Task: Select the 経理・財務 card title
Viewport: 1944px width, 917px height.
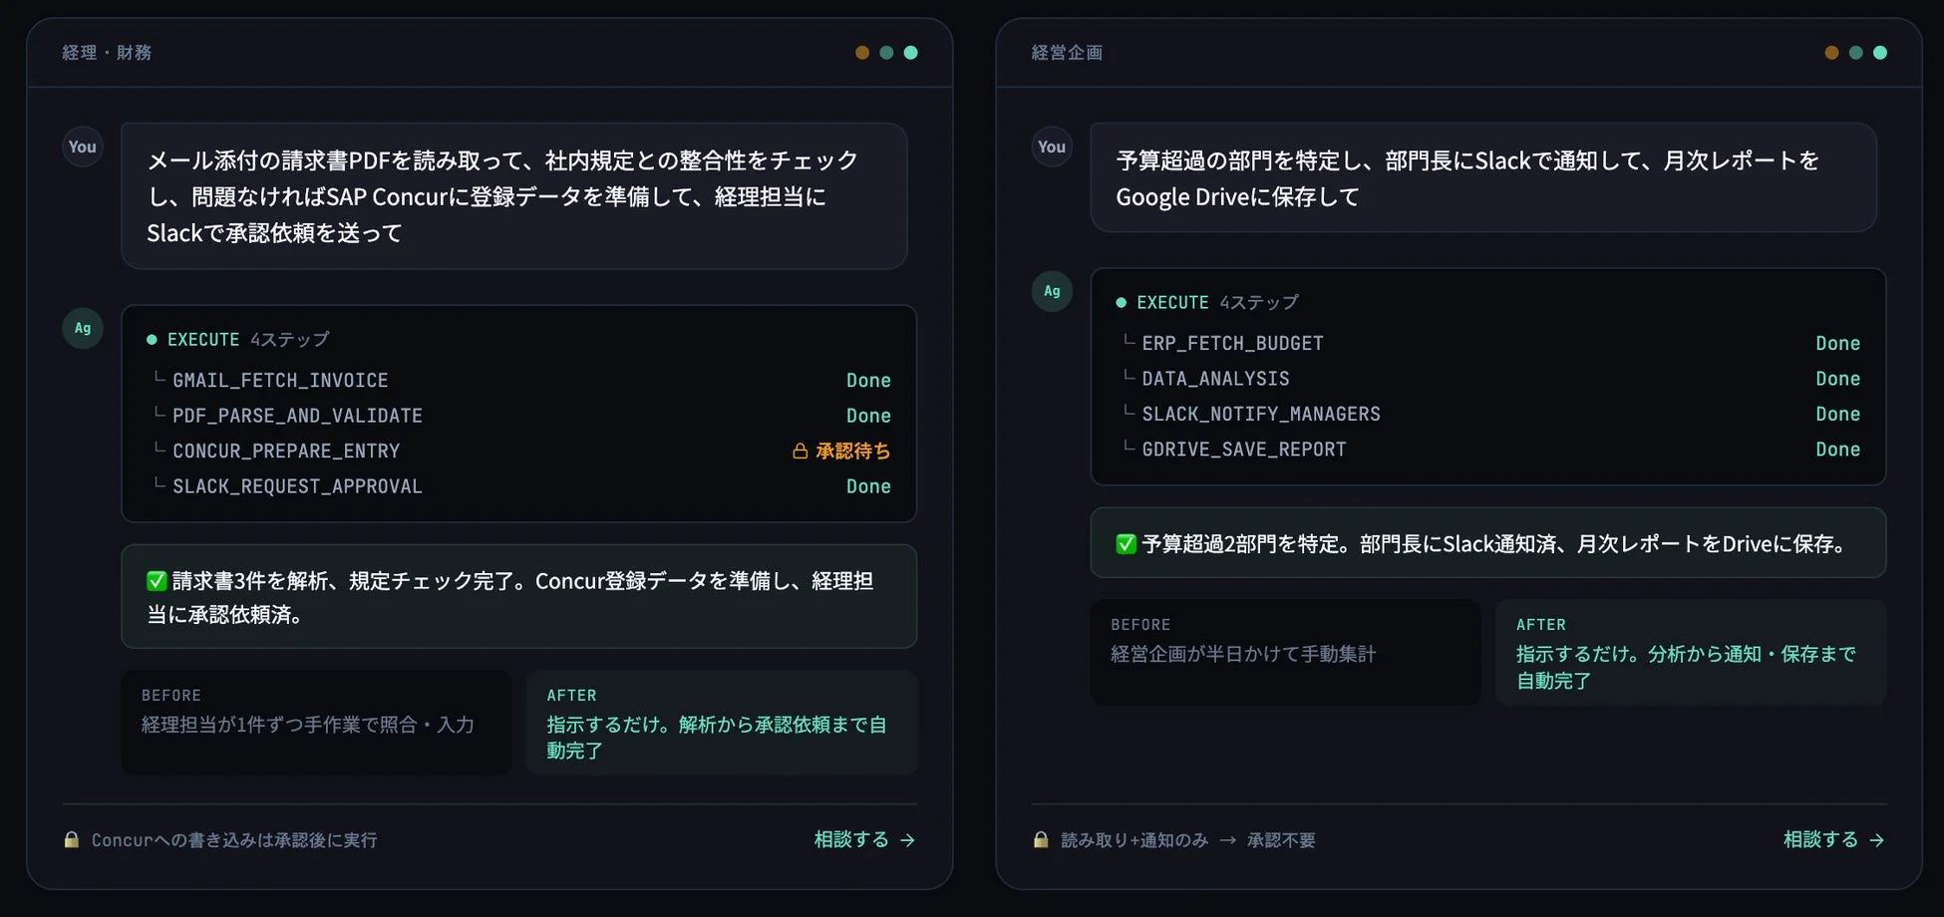Action: 106,52
